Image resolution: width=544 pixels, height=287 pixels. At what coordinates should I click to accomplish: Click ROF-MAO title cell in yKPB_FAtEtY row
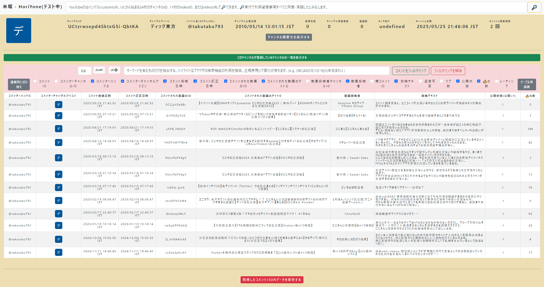(263, 129)
